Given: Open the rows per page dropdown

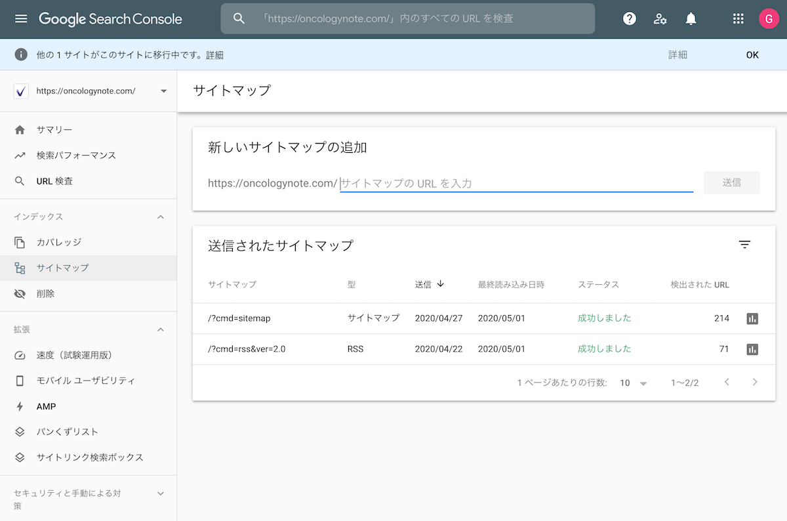Looking at the screenshot, I should (x=634, y=383).
